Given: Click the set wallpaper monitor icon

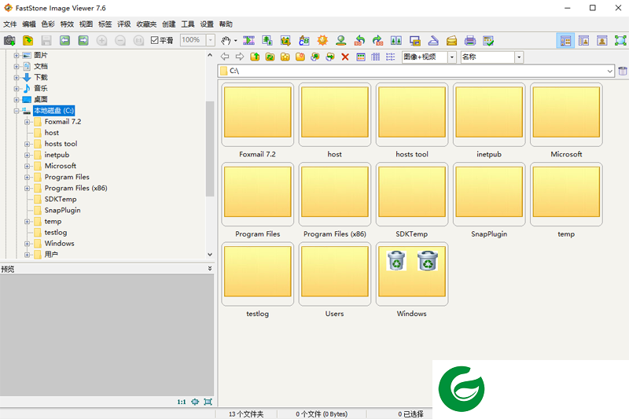Looking at the screenshot, I should 415,41.
